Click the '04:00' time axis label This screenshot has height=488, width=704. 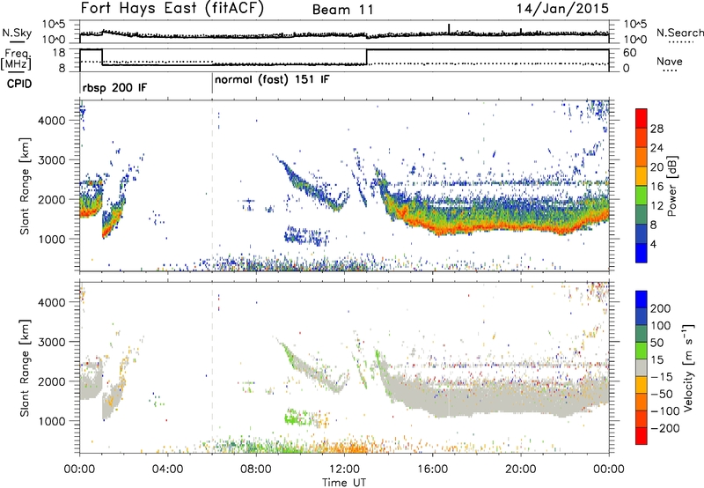pyautogui.click(x=168, y=470)
